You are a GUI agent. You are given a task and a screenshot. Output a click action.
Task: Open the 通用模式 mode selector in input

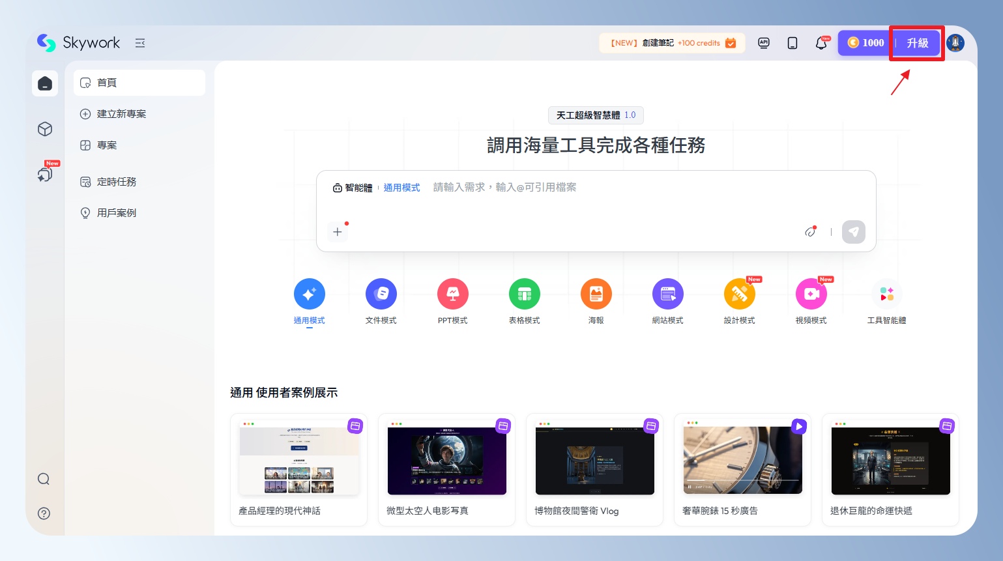[401, 188]
